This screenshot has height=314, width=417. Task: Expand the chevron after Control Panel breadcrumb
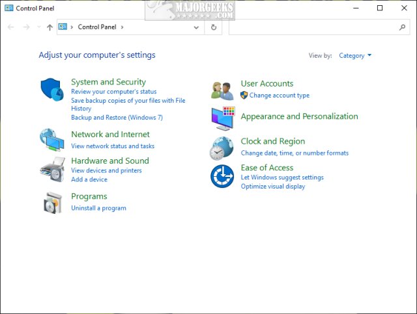click(122, 27)
